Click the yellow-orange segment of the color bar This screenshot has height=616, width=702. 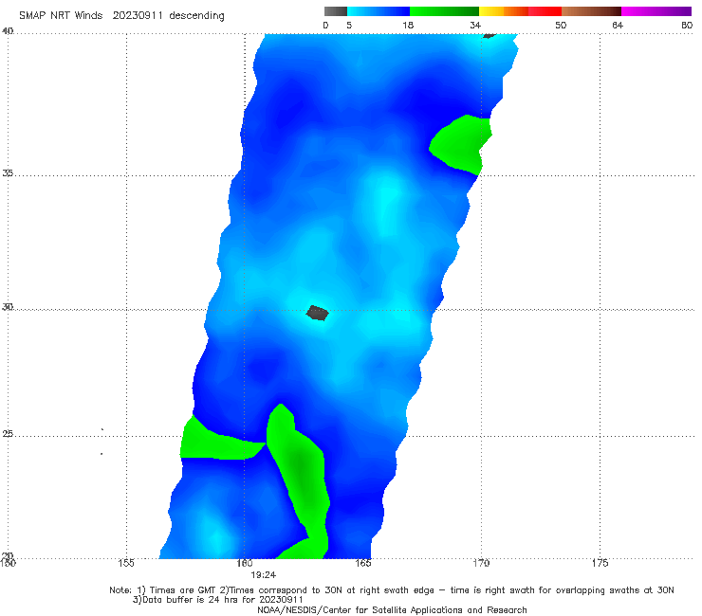(x=504, y=11)
